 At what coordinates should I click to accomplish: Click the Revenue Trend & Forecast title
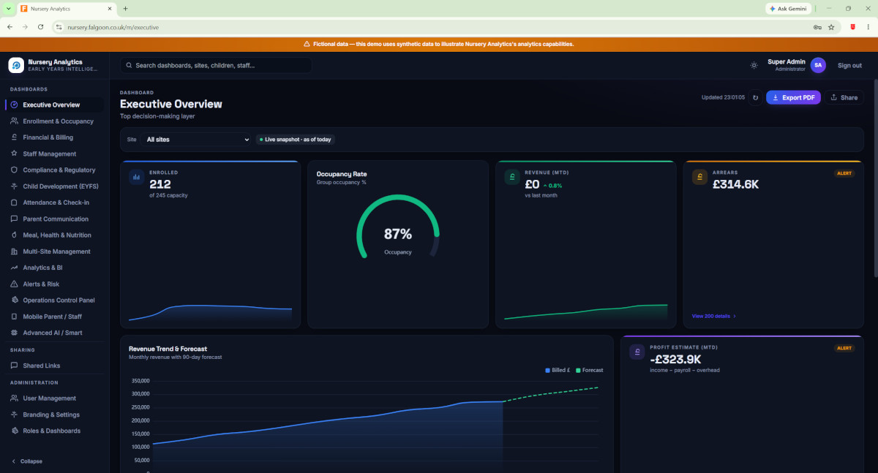168,349
